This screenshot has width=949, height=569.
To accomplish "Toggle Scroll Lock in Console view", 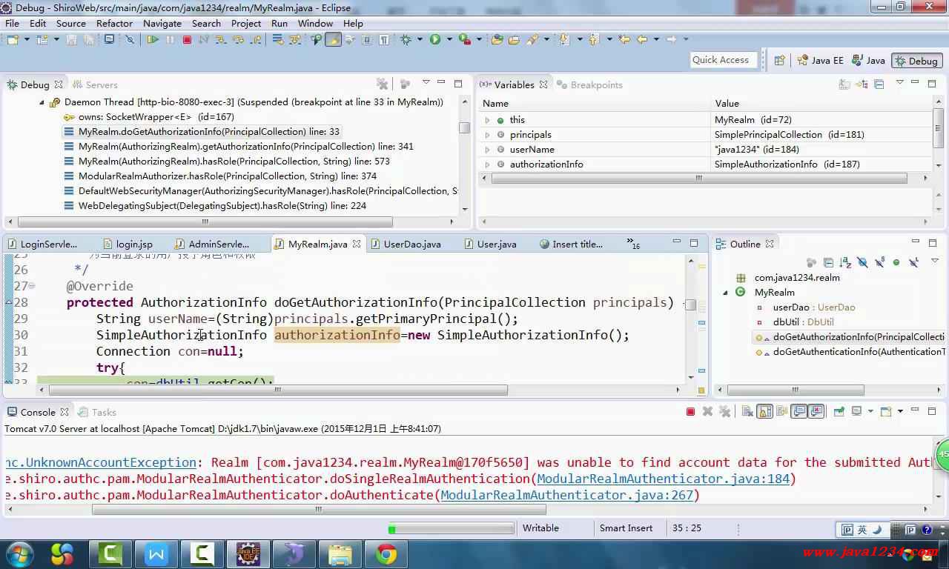I will [x=764, y=411].
